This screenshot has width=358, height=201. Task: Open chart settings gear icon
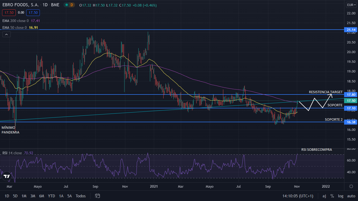(x=351, y=186)
